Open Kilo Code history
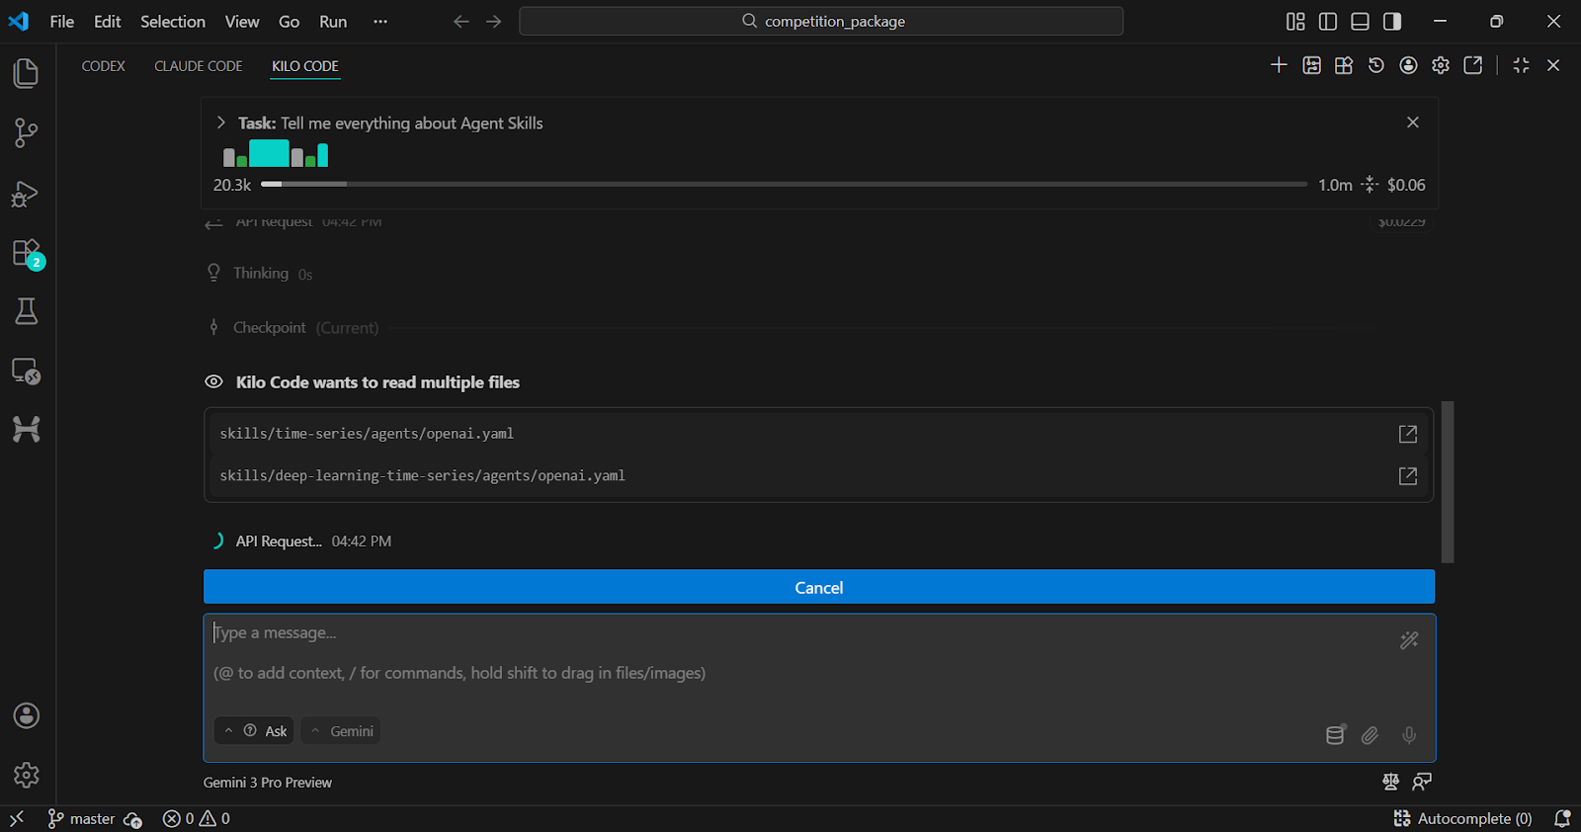 (1376, 65)
